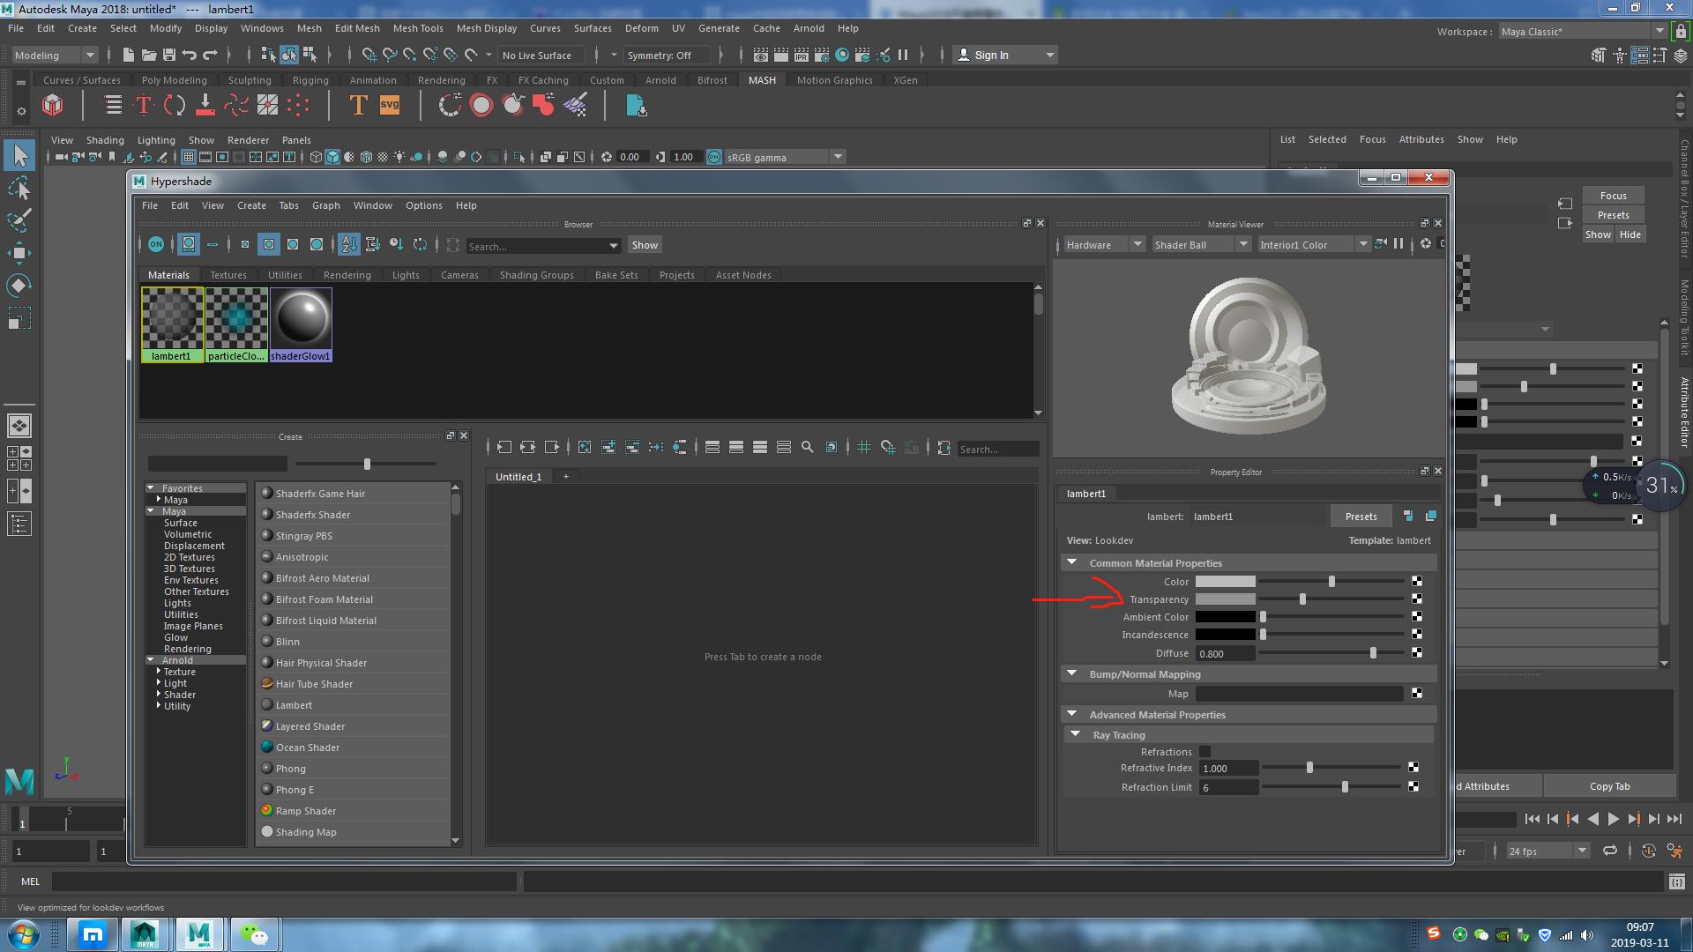Click the orange T type tool on the shelf
This screenshot has width=1693, height=952.
coord(357,106)
